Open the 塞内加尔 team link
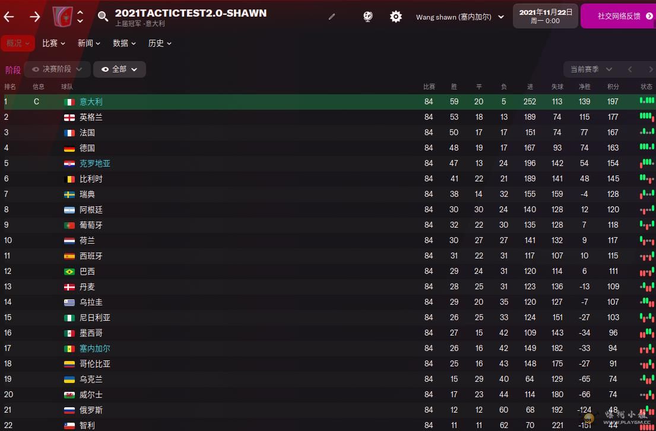 (95, 349)
